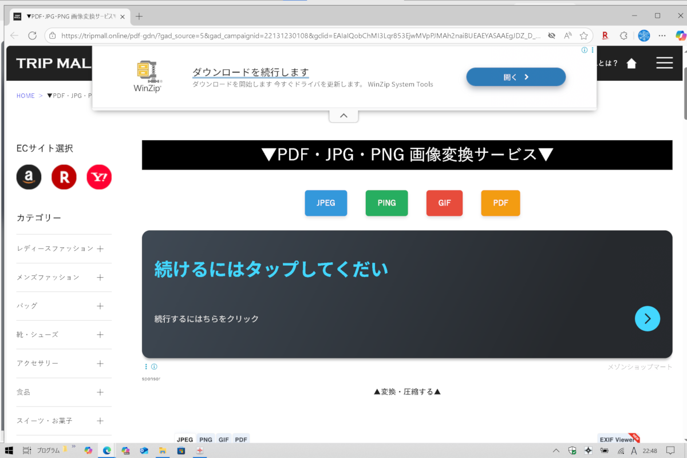Screen dimensions: 687x458
Task: Click the taskbar clock showing 22:48
Action: [x=650, y=451]
